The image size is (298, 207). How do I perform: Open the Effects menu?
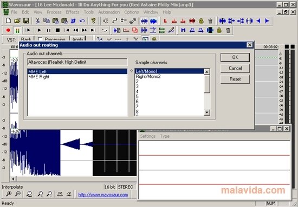(x=73, y=12)
